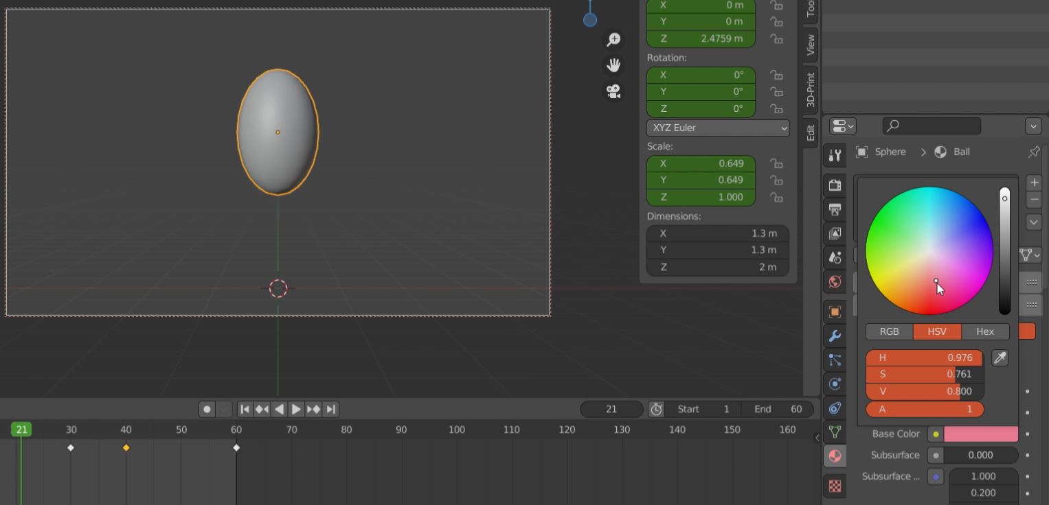The image size is (1049, 505).
Task: Switch color picker to RGB mode
Action: (889, 331)
